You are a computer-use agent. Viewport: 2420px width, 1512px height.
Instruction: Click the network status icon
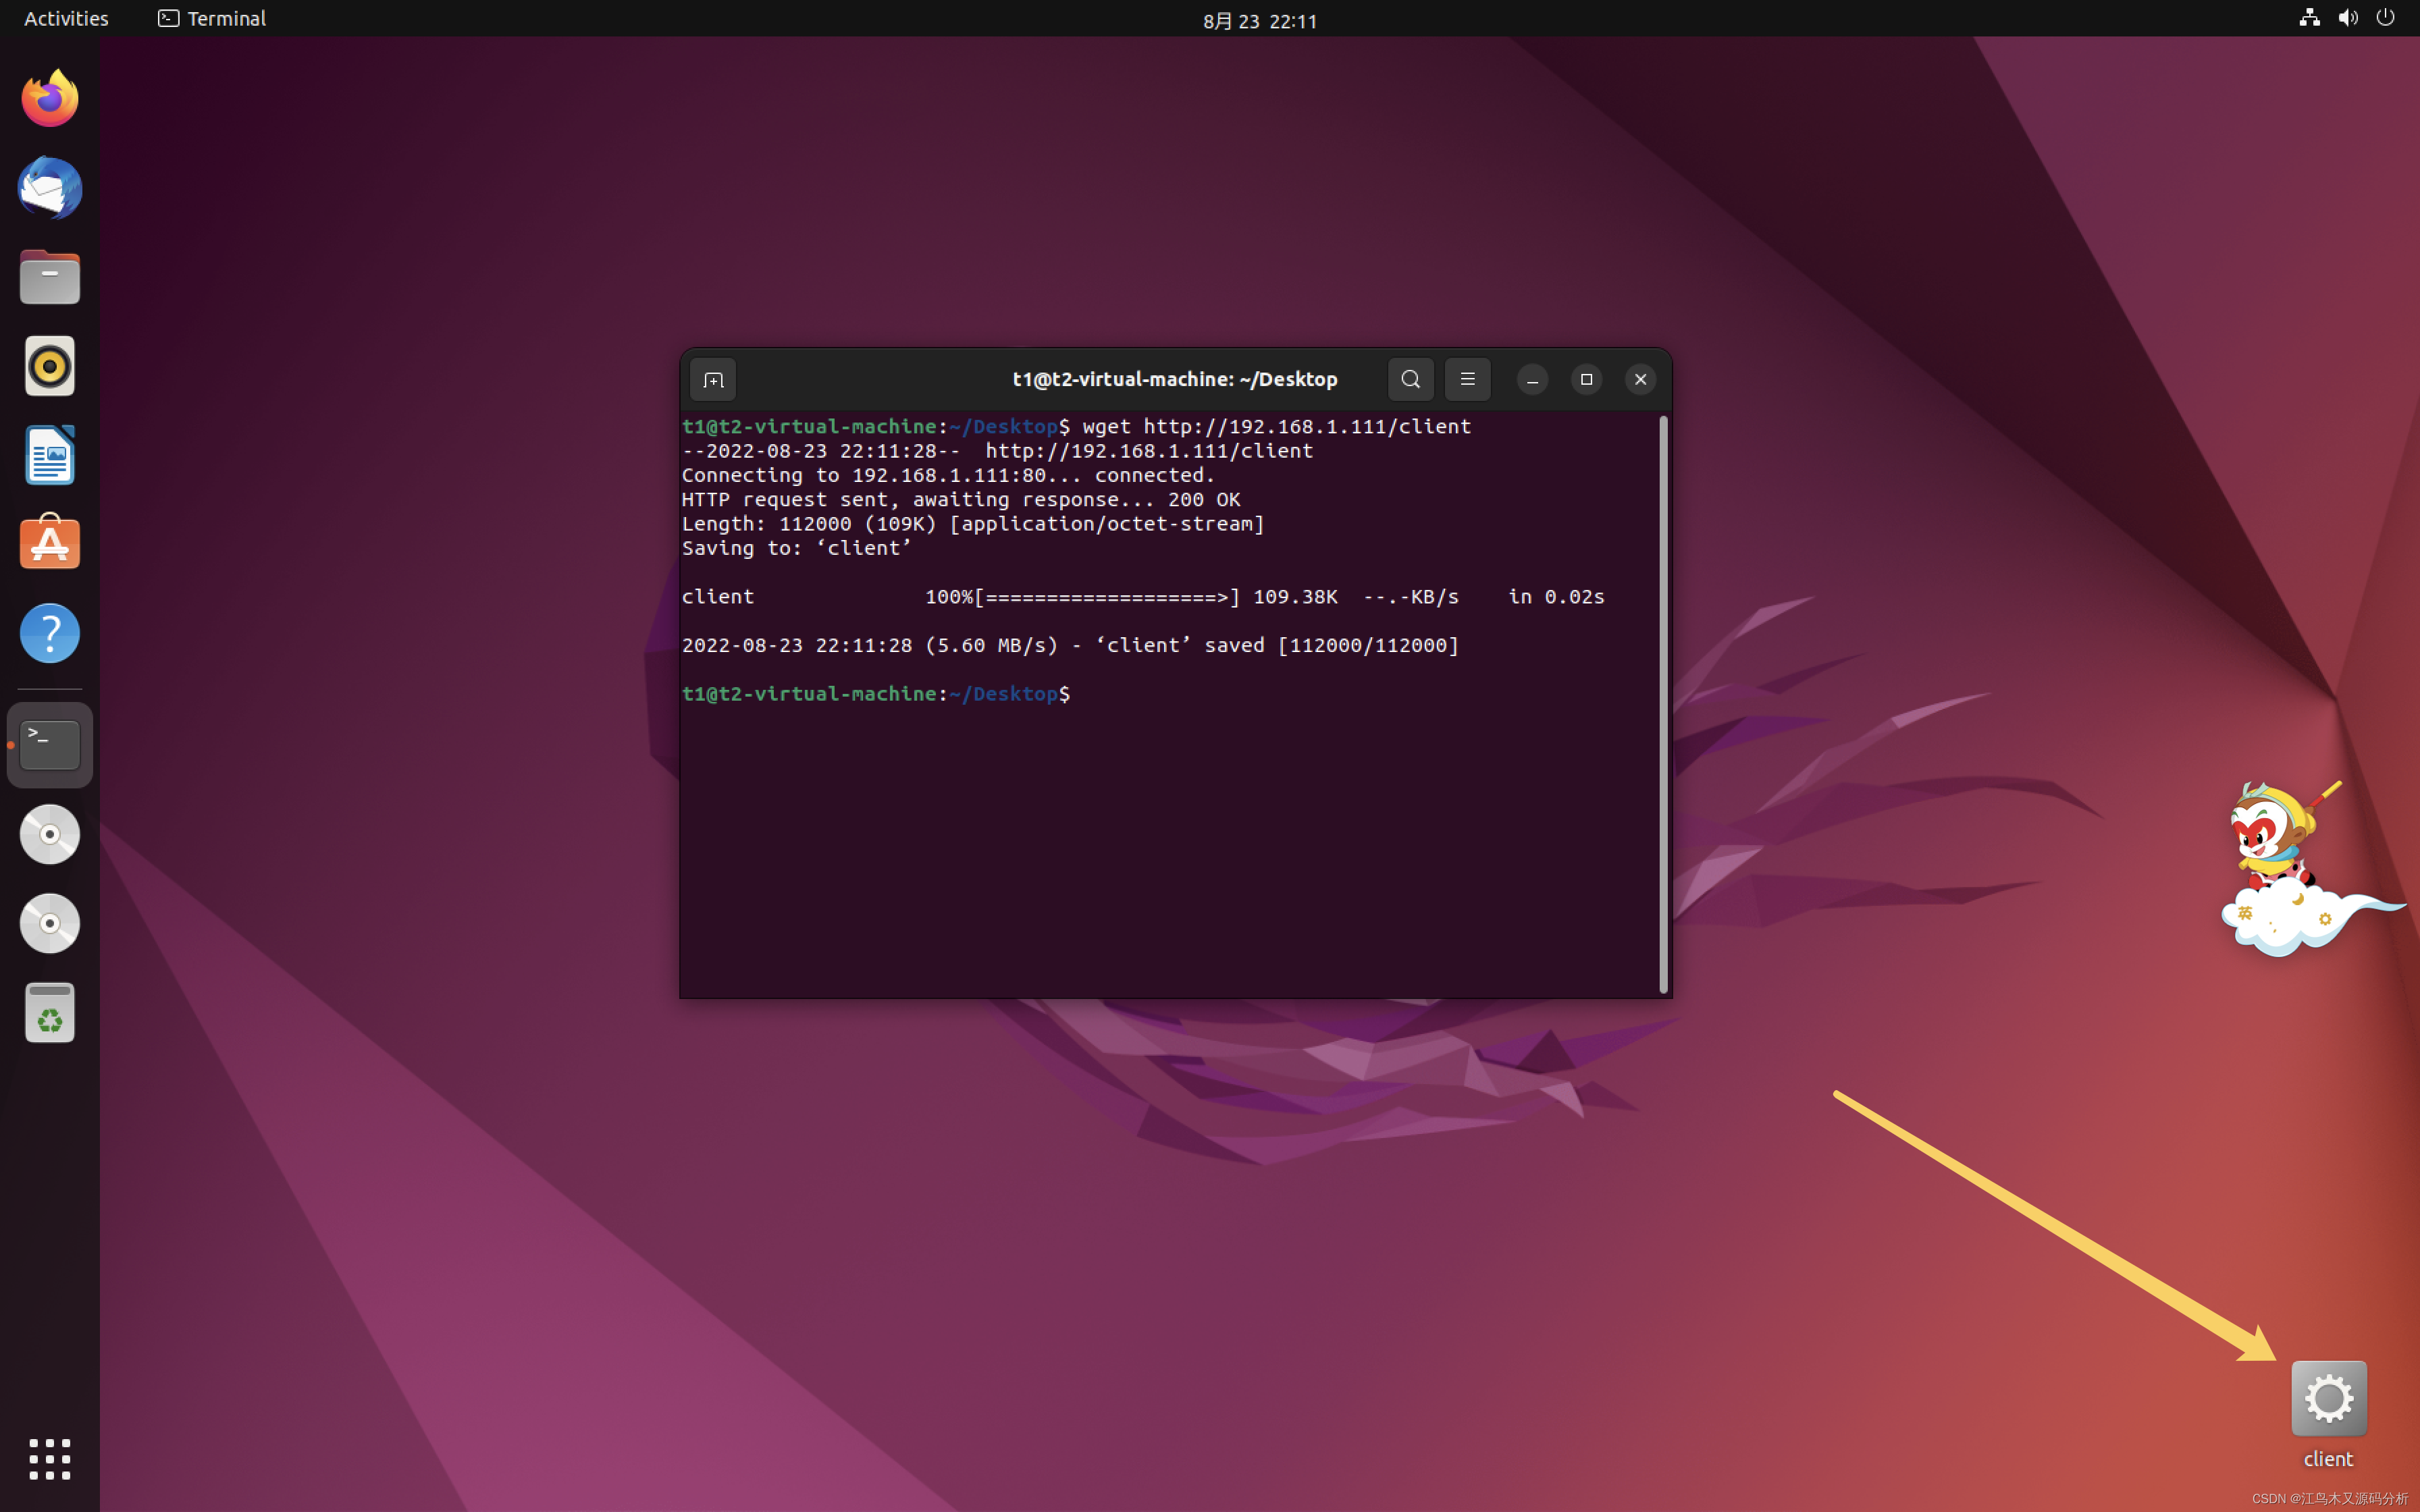pos(2309,18)
